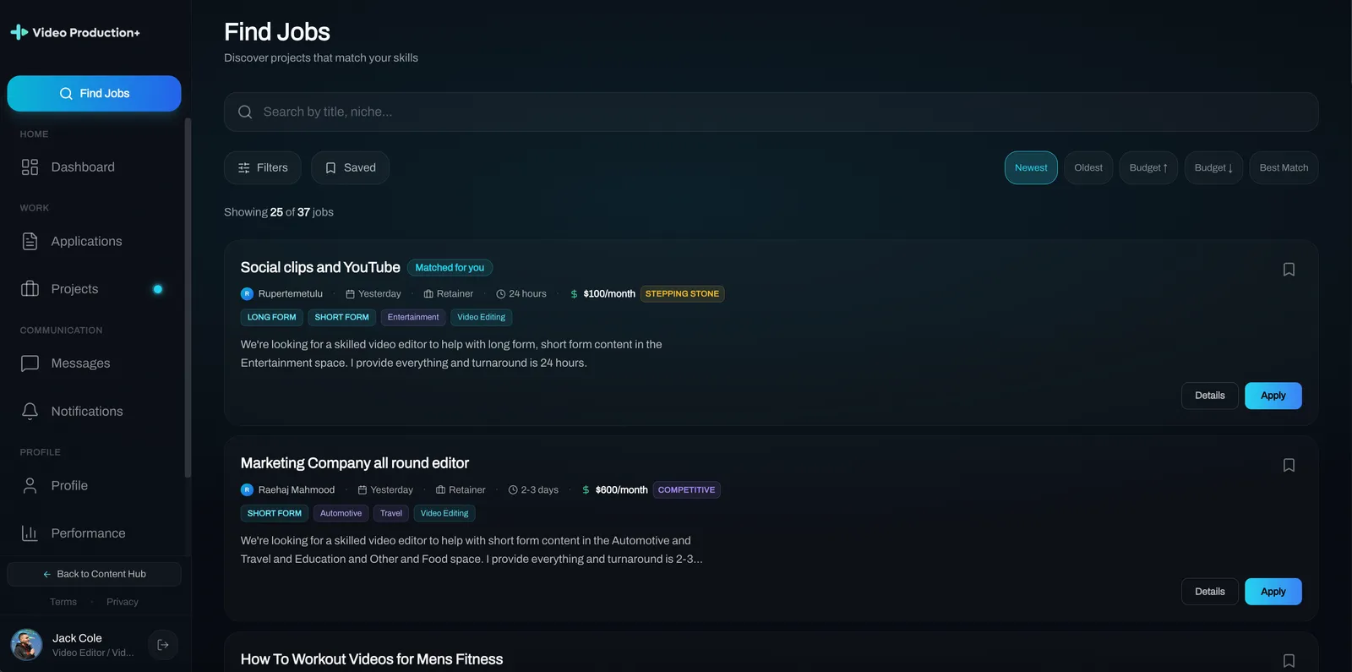Open the Dashboard grid icon
Image resolution: width=1352 pixels, height=672 pixels.
pos(30,167)
